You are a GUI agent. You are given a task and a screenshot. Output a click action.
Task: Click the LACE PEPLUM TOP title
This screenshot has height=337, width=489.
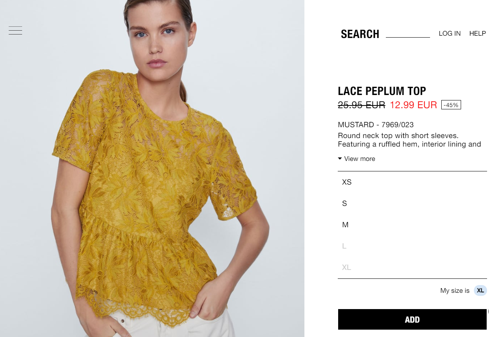coord(382,91)
